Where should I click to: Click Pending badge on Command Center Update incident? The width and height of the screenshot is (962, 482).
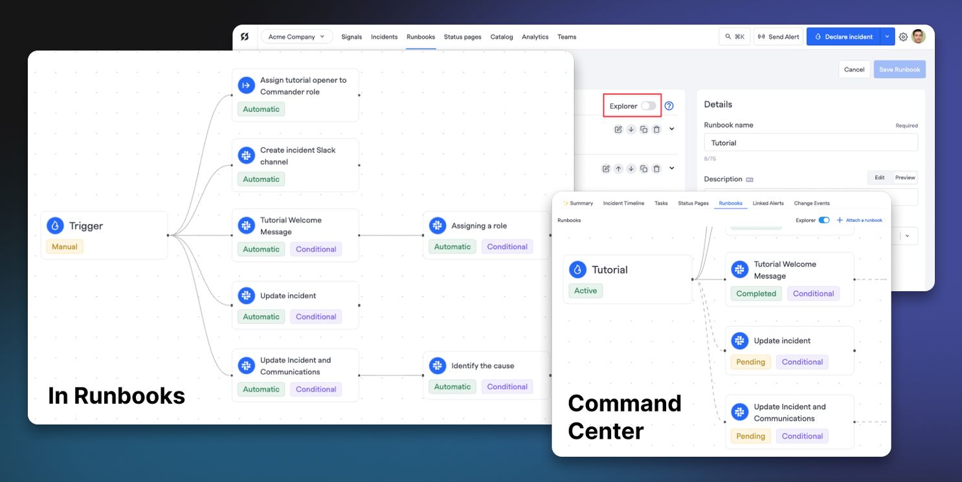click(x=751, y=362)
